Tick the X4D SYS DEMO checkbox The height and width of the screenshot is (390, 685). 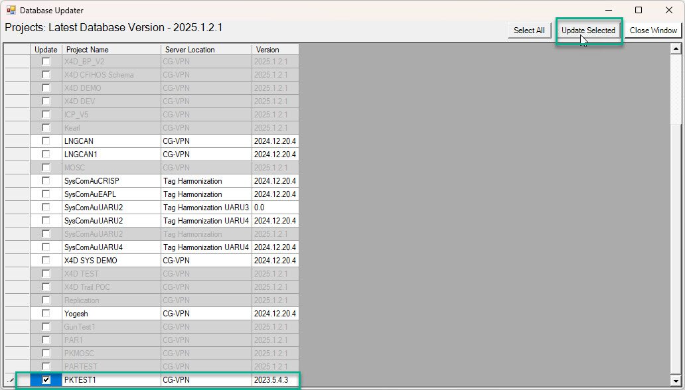(x=46, y=261)
